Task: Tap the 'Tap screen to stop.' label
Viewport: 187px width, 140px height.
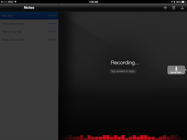Action: (x=123, y=71)
